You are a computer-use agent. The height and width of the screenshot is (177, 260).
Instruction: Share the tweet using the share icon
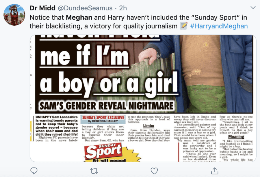[x=214, y=171]
